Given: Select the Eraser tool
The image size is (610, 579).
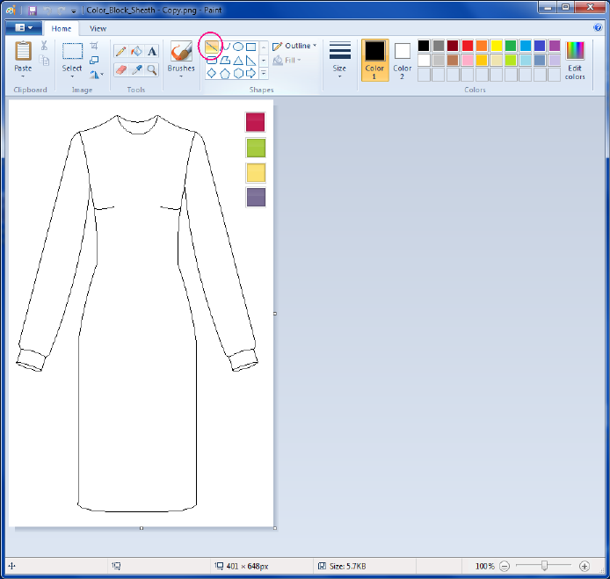Looking at the screenshot, I should click(120, 69).
